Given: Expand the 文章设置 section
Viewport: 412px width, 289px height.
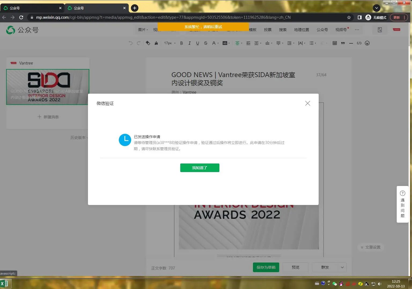Looking at the screenshot, I should (371, 247).
